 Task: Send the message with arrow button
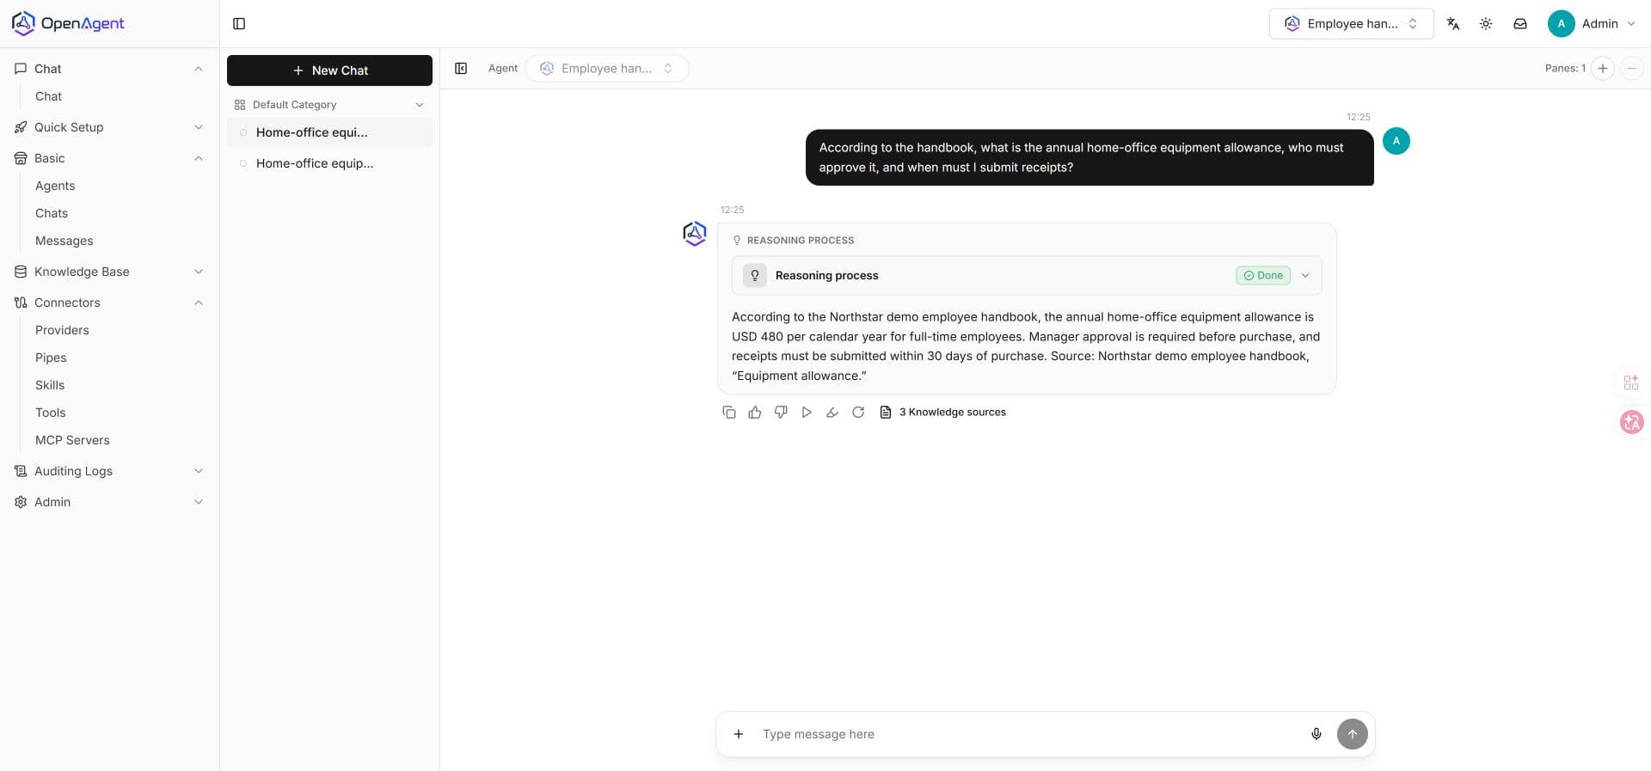pyautogui.click(x=1353, y=734)
